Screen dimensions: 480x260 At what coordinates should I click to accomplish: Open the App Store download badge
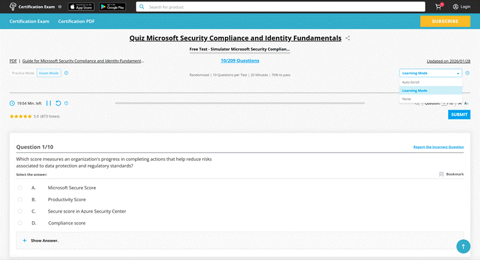click(x=81, y=7)
